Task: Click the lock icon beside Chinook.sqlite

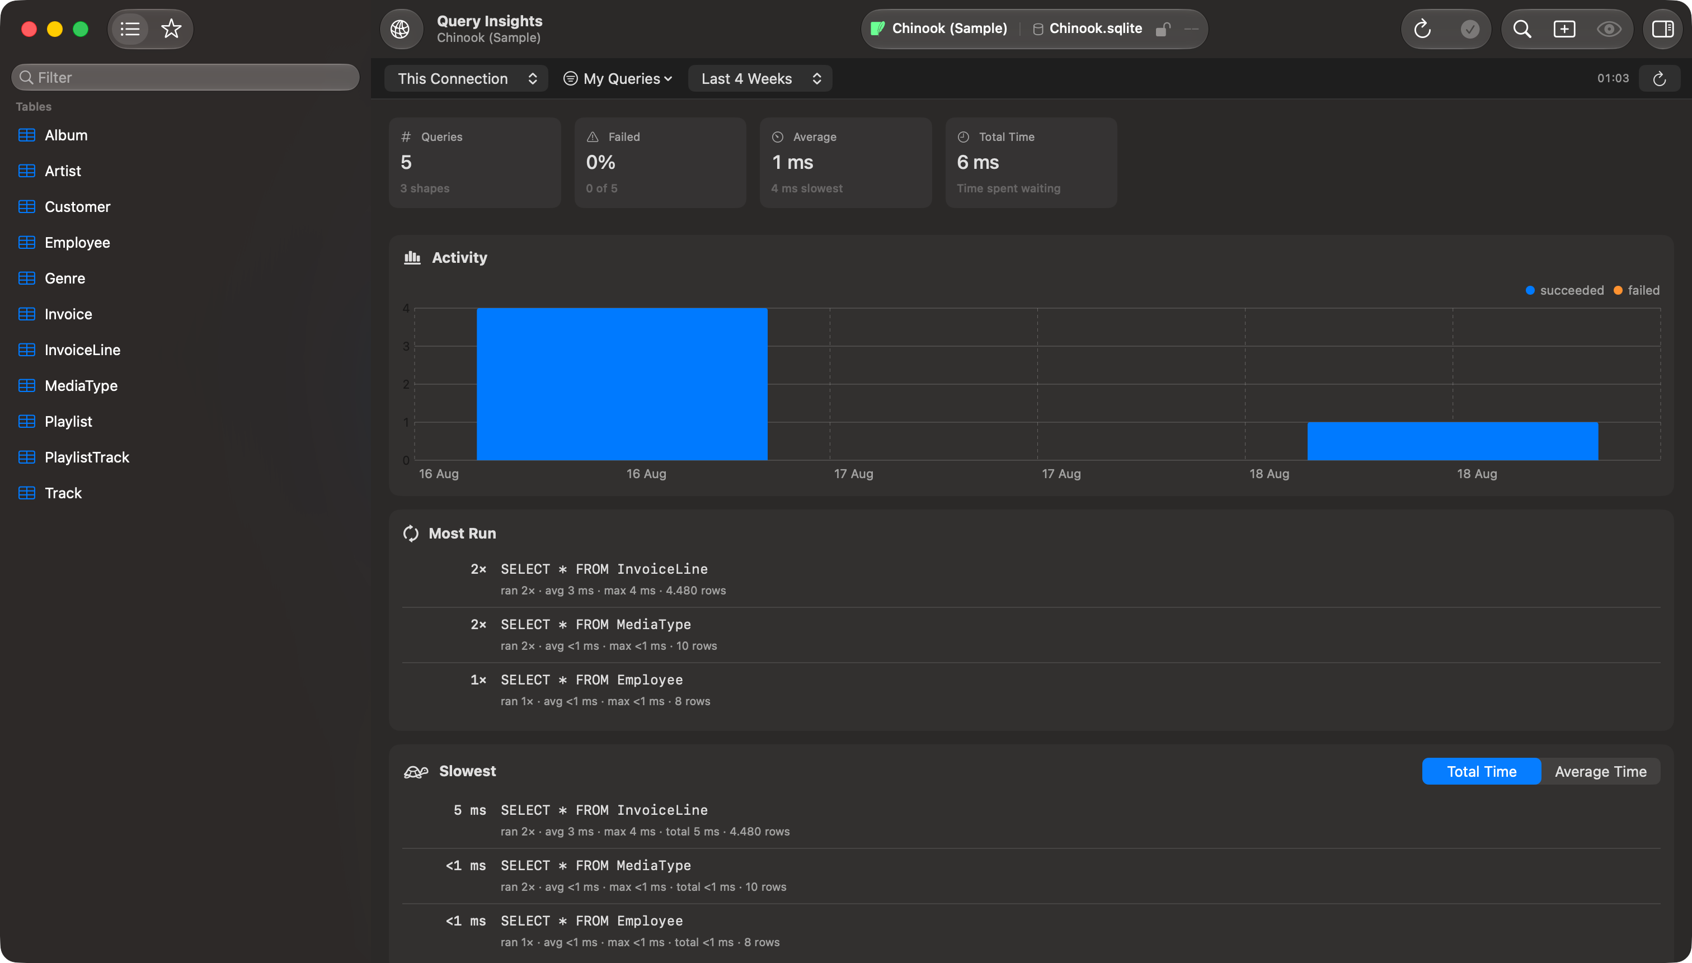Action: point(1163,29)
